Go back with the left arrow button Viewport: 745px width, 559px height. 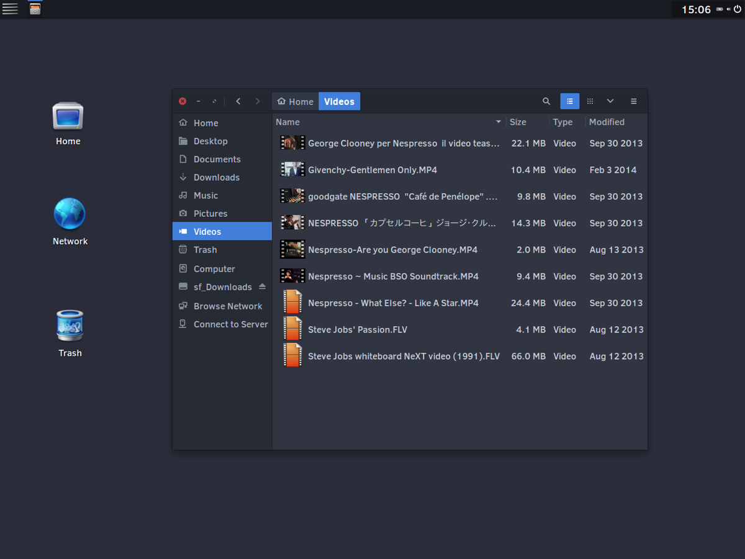[238, 101]
